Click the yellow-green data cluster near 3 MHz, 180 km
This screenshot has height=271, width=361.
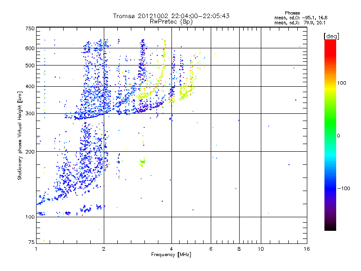[x=143, y=162]
